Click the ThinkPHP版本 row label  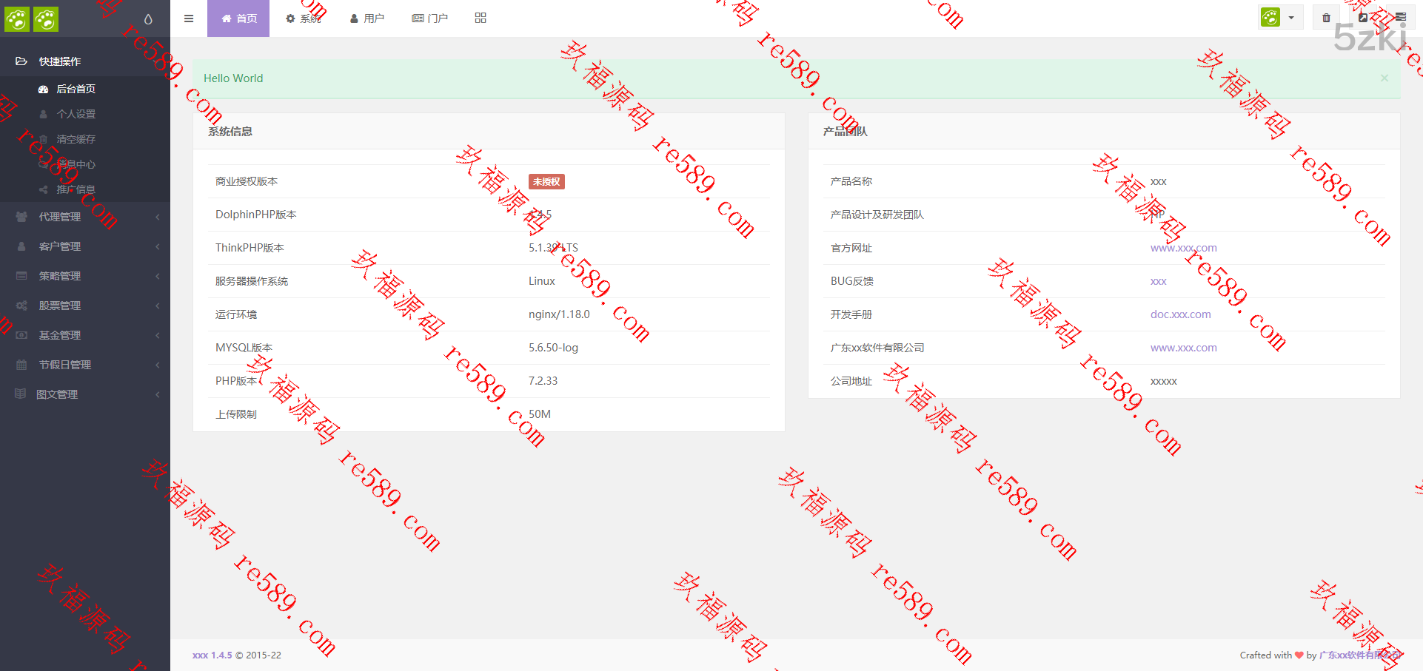point(250,248)
